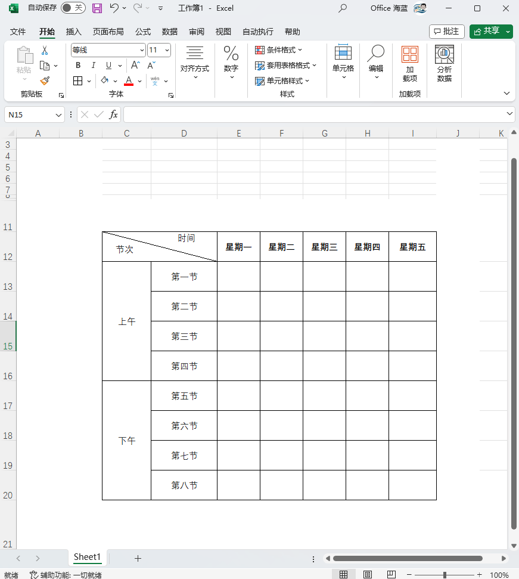Switch to the Data (数据) tab
This screenshot has width=519, height=579.
[x=170, y=32]
